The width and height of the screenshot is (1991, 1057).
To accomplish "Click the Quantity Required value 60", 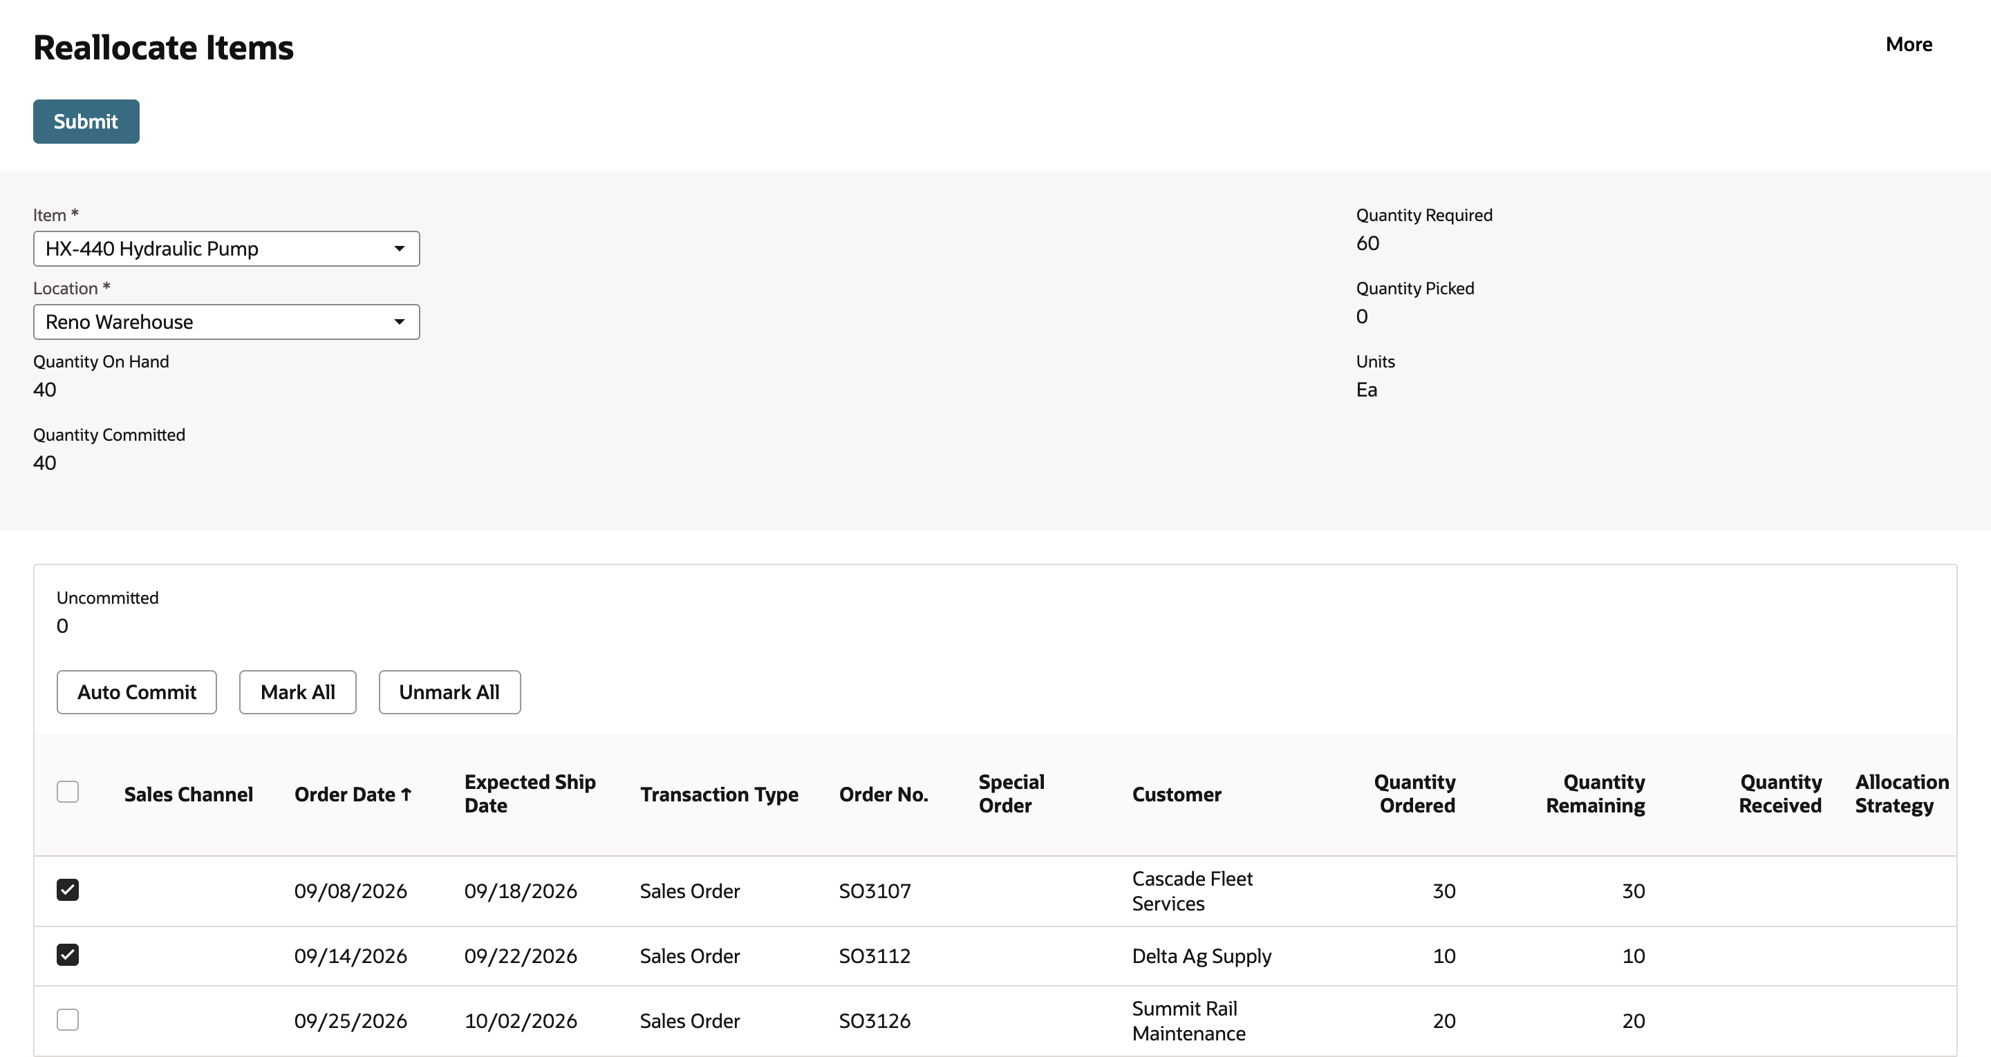I will coord(1367,243).
